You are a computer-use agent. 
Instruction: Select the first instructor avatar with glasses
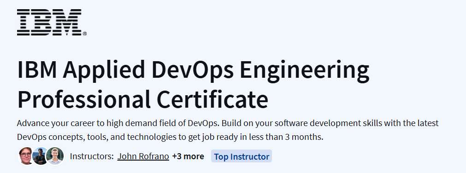[25, 156]
